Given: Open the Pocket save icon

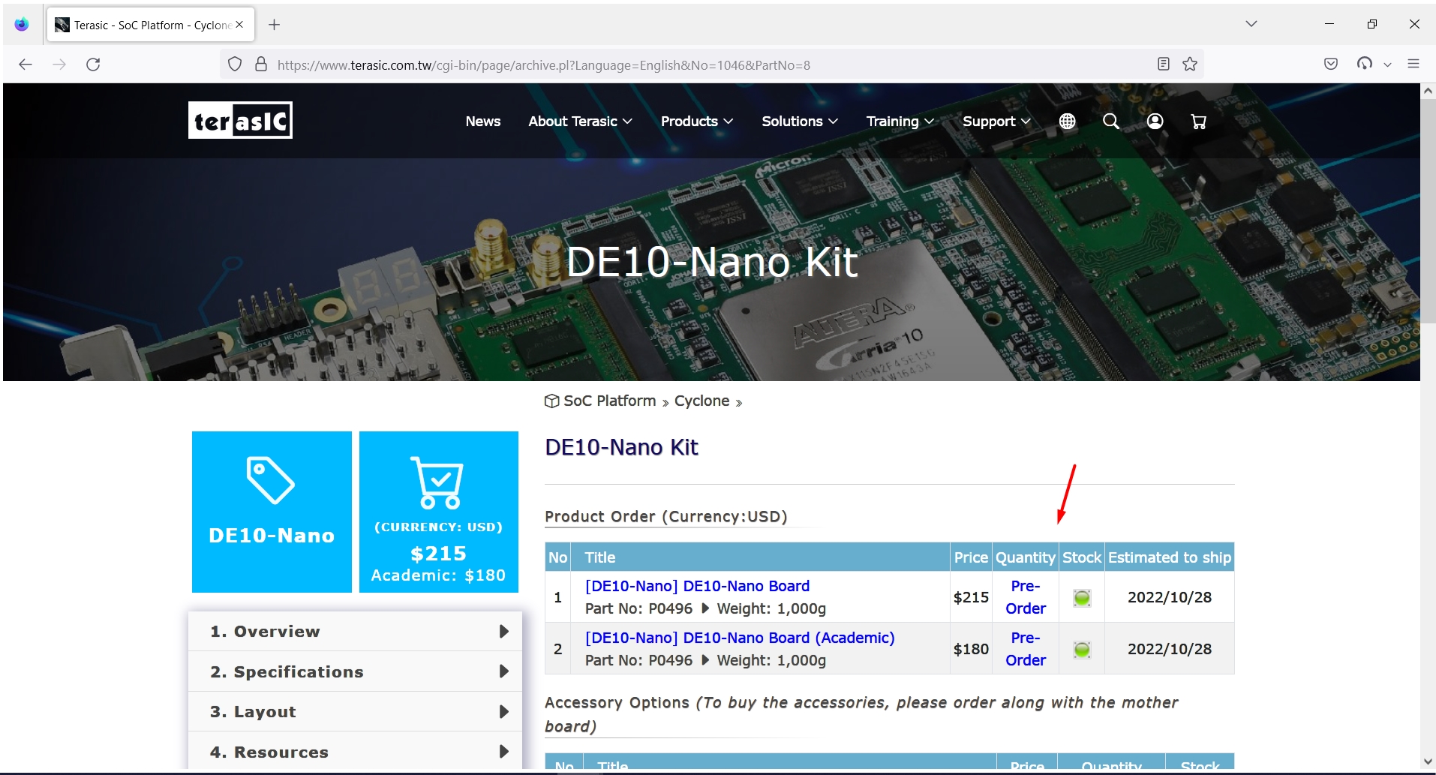Looking at the screenshot, I should (x=1331, y=65).
